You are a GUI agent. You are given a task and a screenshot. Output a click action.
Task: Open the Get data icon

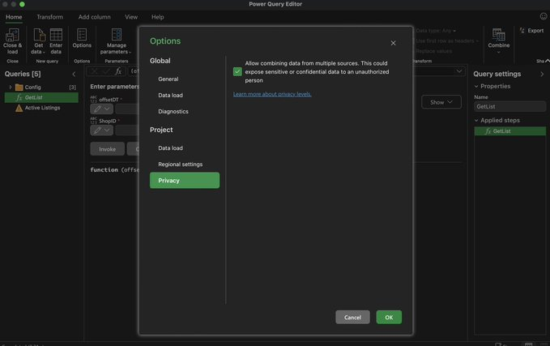point(39,35)
